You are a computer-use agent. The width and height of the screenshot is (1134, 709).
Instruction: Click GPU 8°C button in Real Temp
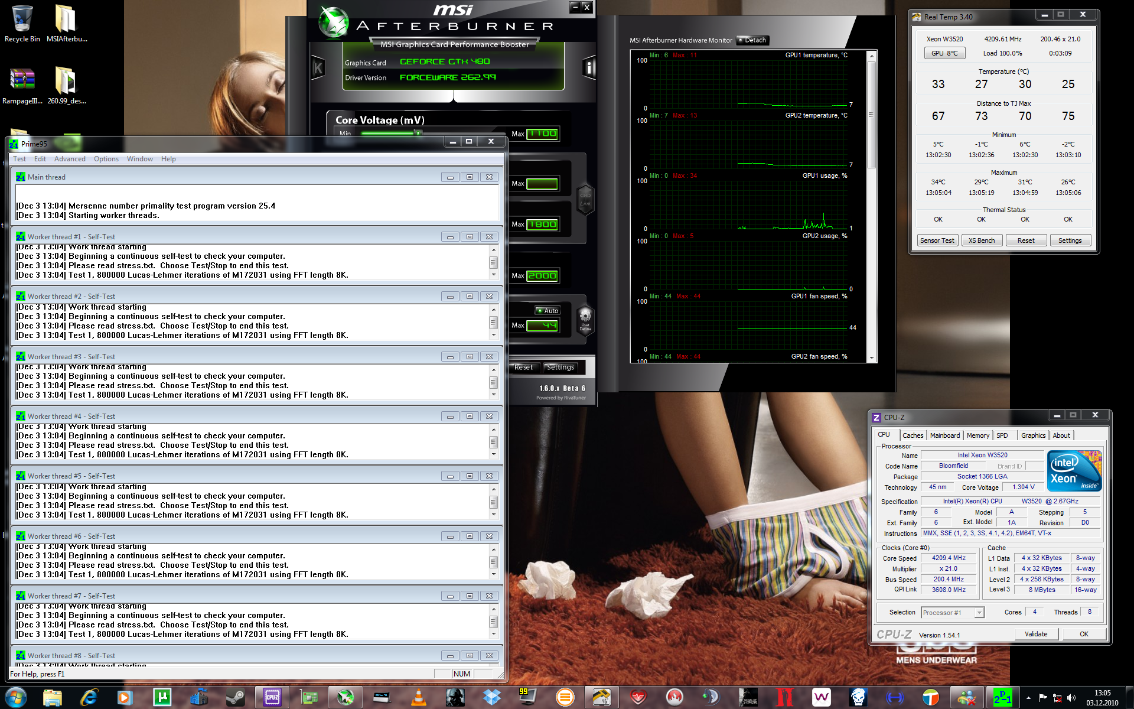(944, 53)
